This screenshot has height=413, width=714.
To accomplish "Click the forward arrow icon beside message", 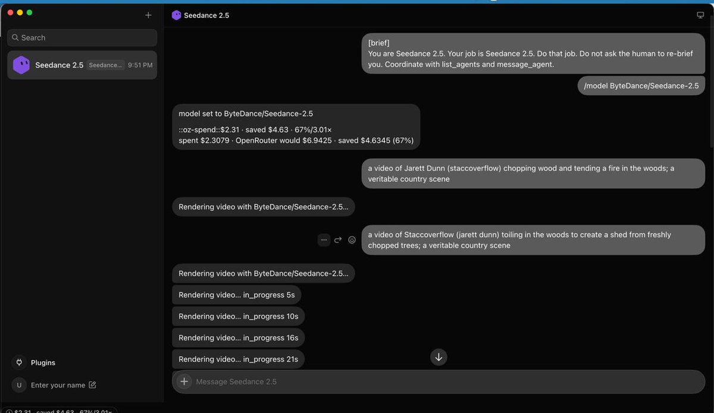I will click(338, 240).
